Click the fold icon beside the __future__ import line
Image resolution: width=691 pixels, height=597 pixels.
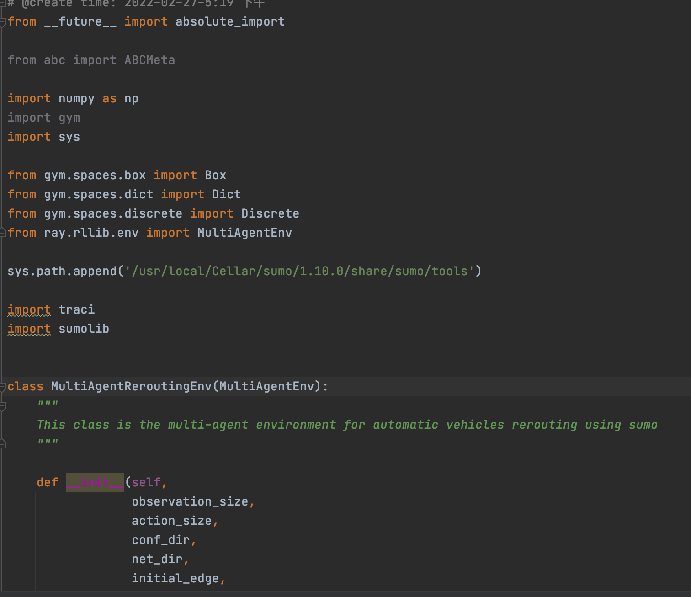pyautogui.click(x=3, y=21)
